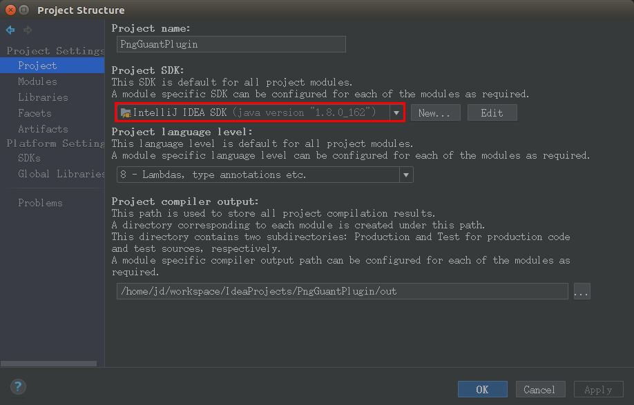The width and height of the screenshot is (634, 405).
Task: Click the forward navigation arrow
Action: click(28, 30)
